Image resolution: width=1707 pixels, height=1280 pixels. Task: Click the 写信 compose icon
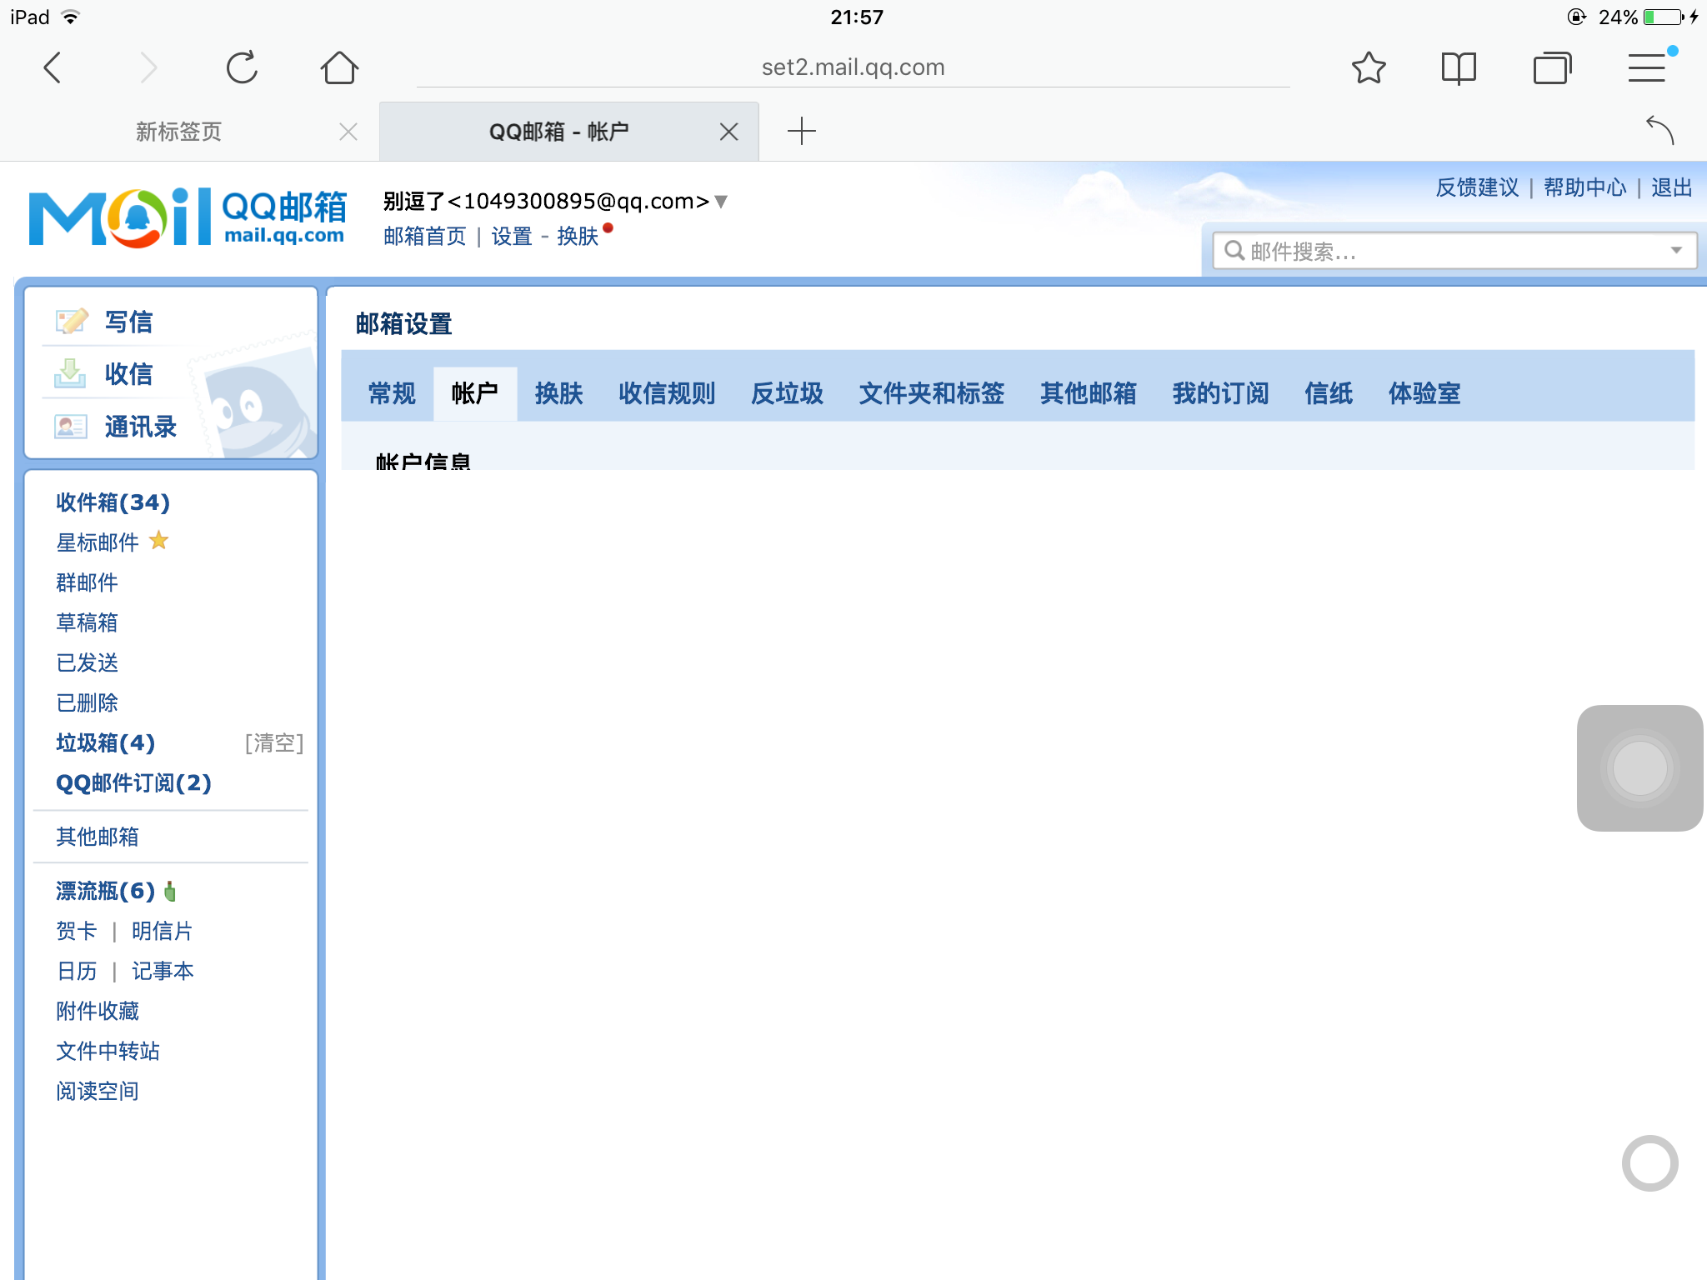(x=72, y=322)
